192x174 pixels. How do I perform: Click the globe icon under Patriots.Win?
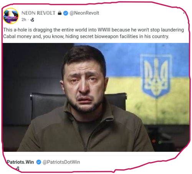pyautogui.click(x=18, y=168)
